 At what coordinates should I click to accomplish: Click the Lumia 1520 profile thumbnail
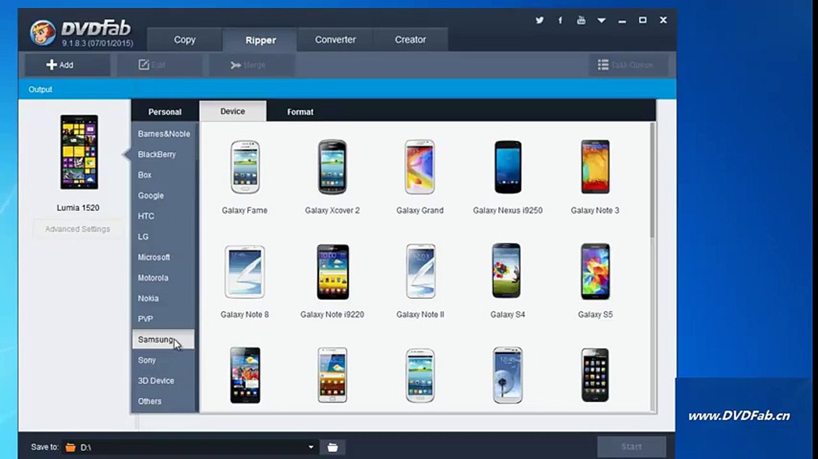[x=79, y=152]
